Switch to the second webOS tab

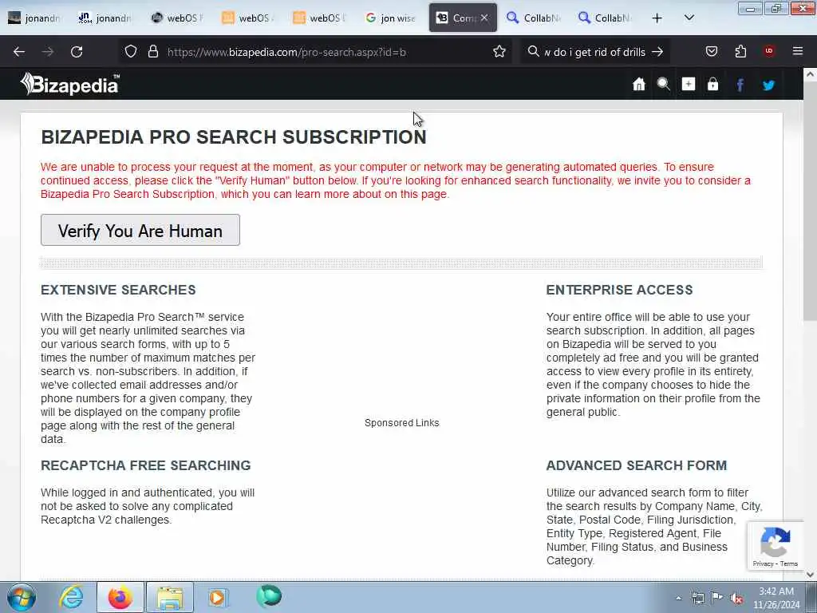248,18
